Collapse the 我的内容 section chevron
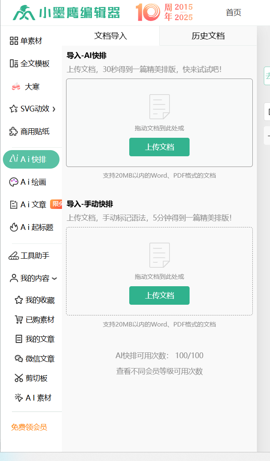The width and height of the screenshot is (270, 461). 55,279
